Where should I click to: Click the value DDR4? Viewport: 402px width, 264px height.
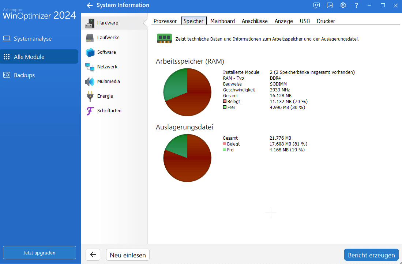point(275,78)
